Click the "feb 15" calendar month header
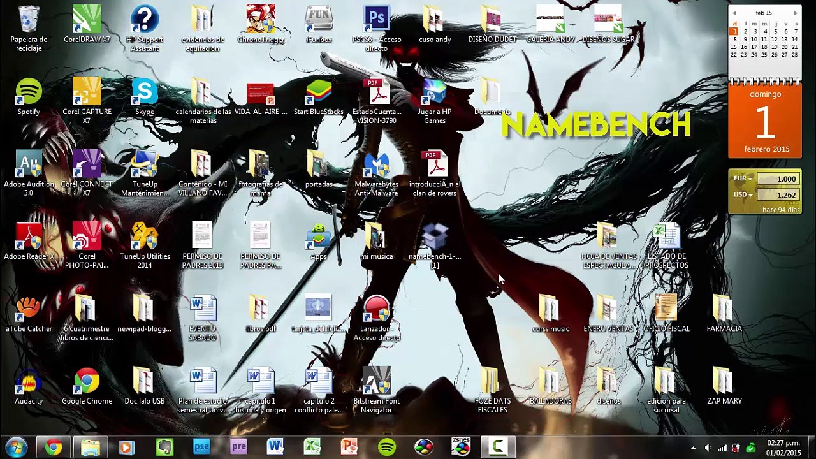The width and height of the screenshot is (816, 459). click(x=764, y=13)
